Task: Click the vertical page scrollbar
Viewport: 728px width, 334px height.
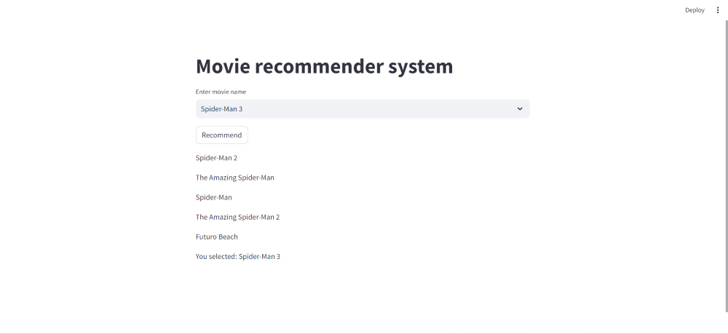Action: pos(726,166)
